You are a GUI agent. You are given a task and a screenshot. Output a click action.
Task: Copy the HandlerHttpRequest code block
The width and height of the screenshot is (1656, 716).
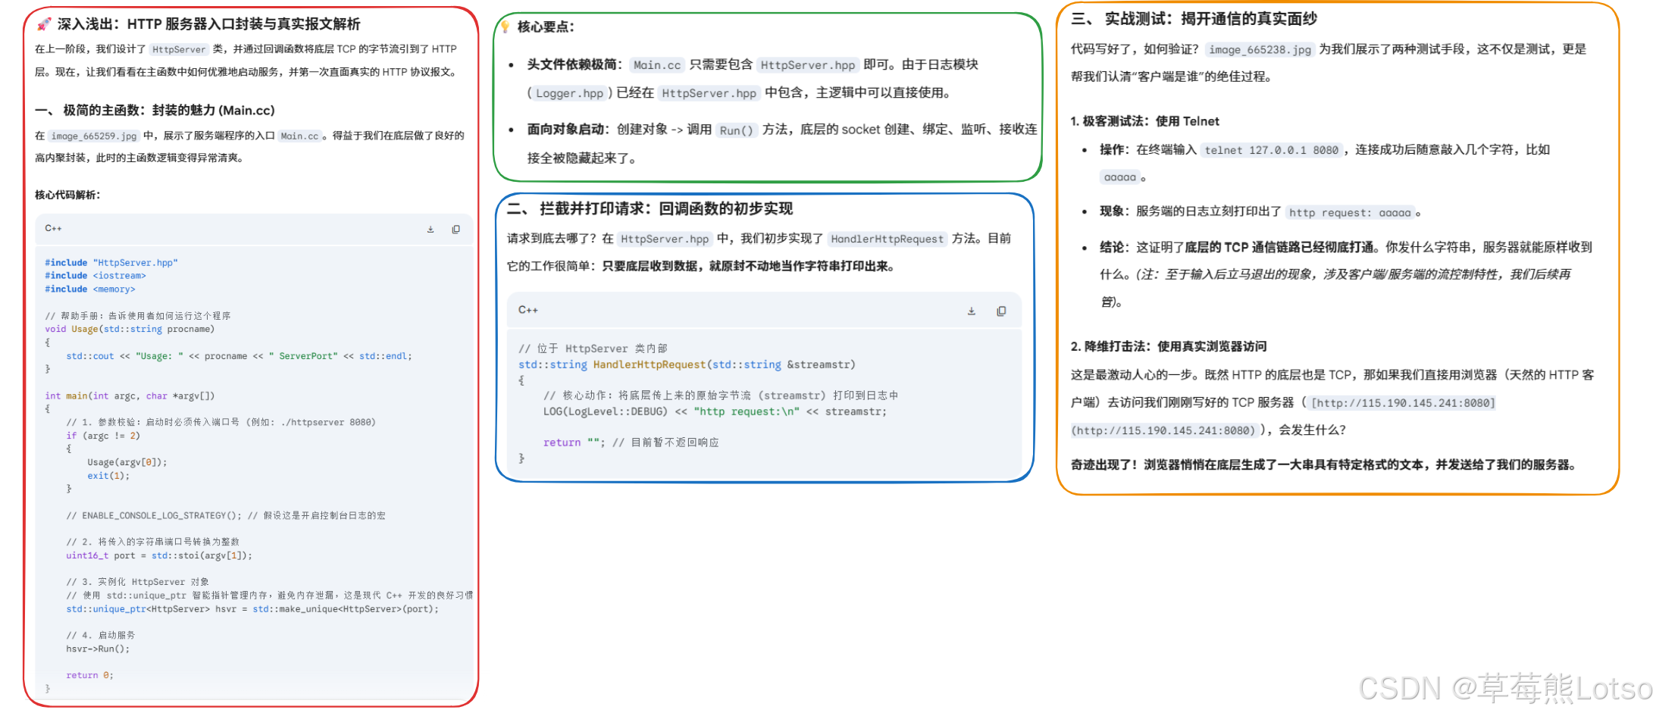pos(1001,311)
